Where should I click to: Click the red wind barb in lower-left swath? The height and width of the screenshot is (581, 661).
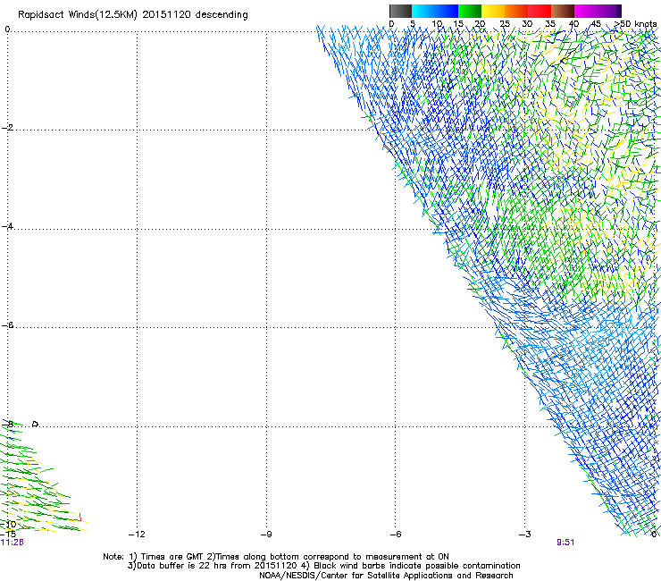pos(80,517)
